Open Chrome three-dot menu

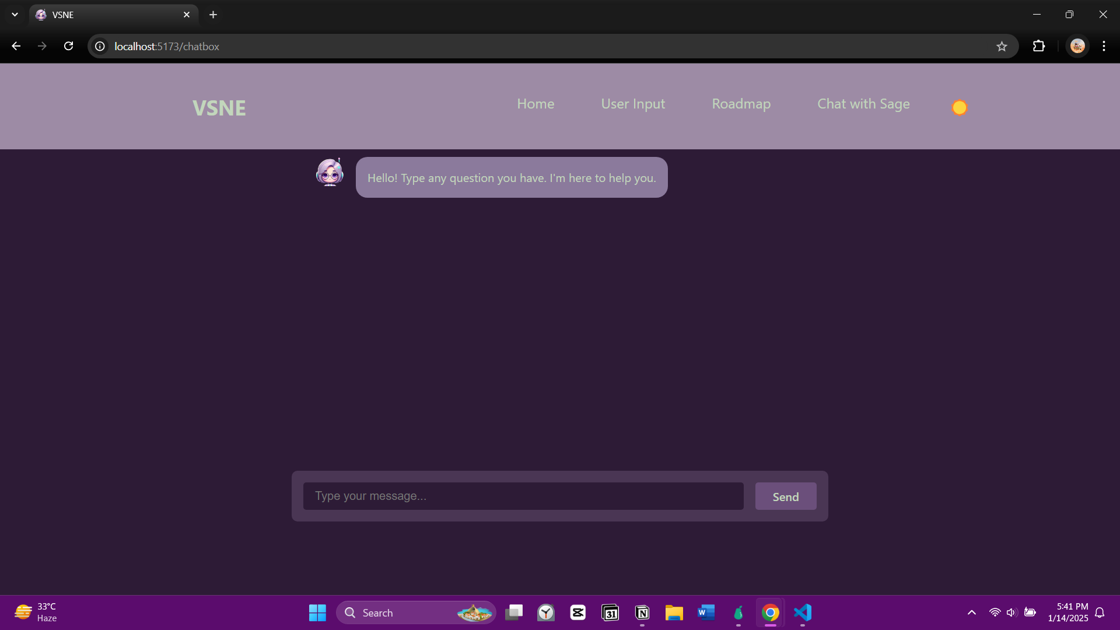click(x=1104, y=46)
